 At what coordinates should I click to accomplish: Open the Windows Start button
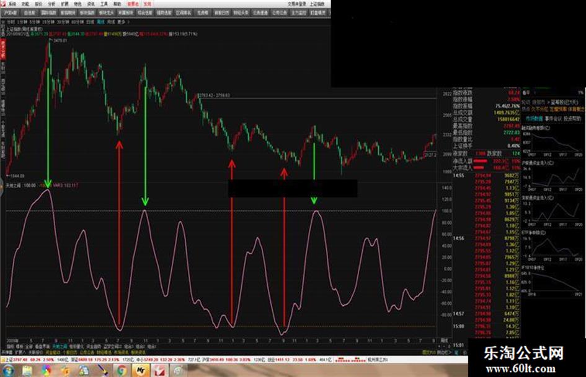pyautogui.click(x=8, y=370)
